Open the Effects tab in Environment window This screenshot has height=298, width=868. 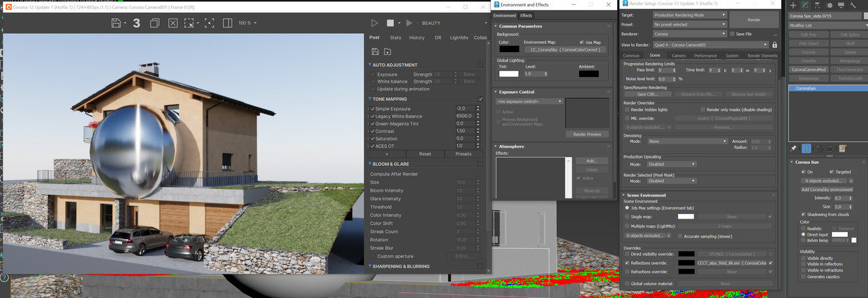pos(526,15)
